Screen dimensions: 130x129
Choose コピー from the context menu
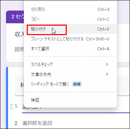pos(70,19)
